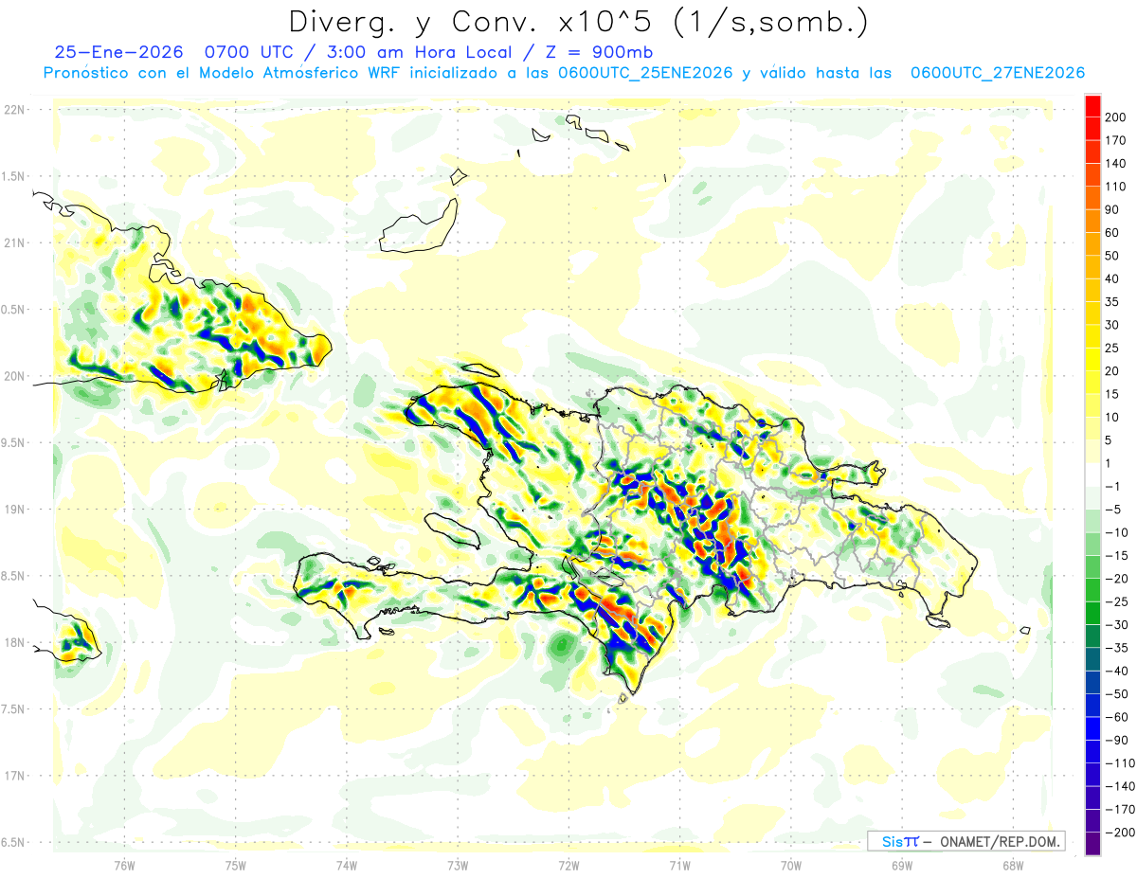Click the '9.5N' latitude label
Viewport: 1137px width, 878px height.
[x=14, y=442]
